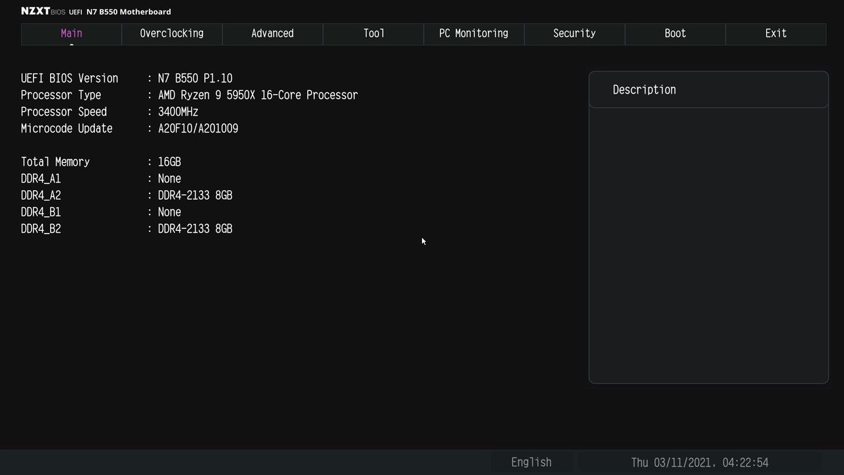Click the Description panel header
The height and width of the screenshot is (475, 844).
(x=709, y=90)
